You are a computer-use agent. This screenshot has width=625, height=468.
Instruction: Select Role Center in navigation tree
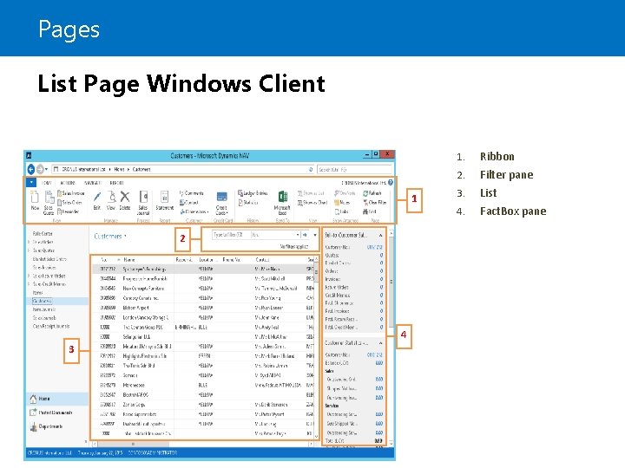[43, 233]
